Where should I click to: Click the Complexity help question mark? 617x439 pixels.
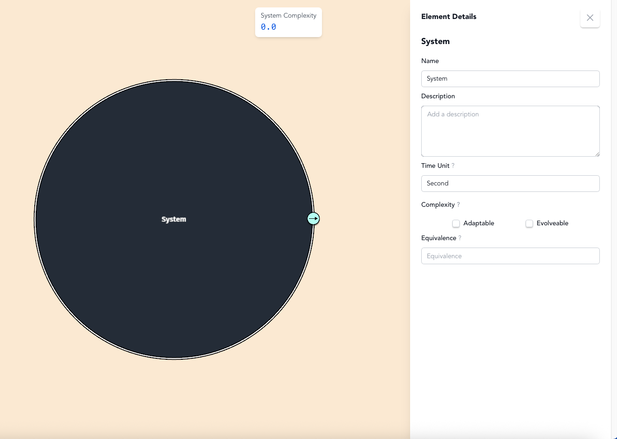(x=458, y=205)
